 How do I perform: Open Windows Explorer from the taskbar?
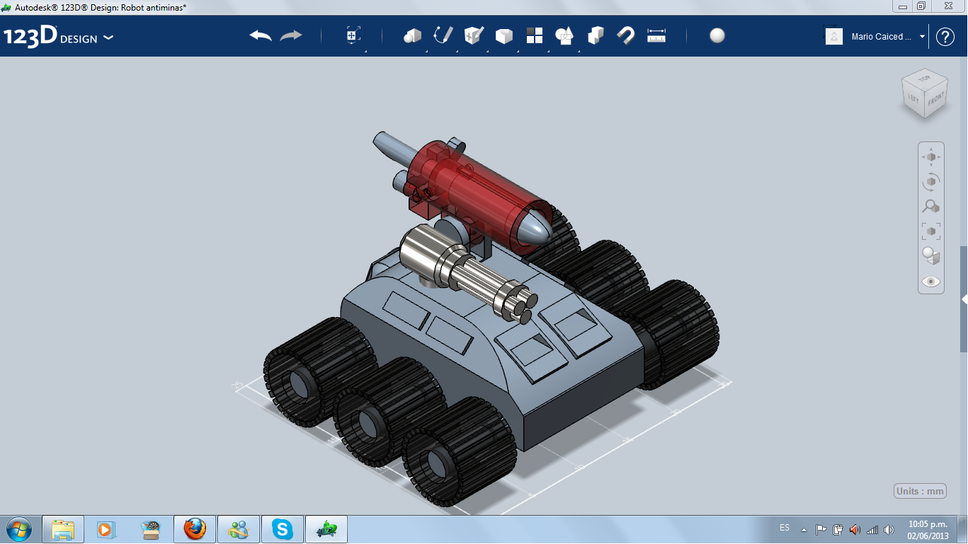[x=63, y=529]
